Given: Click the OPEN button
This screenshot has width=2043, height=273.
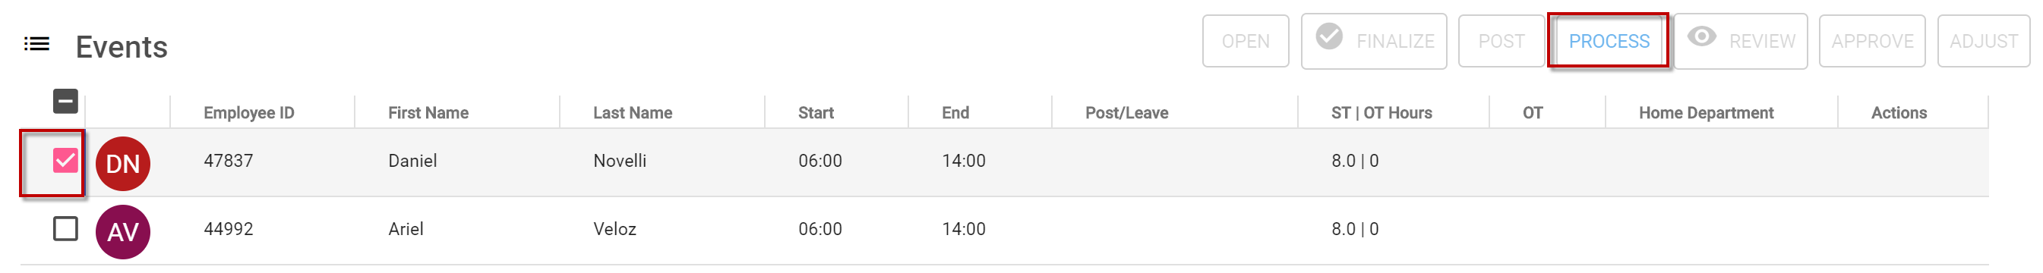Looking at the screenshot, I should tap(1245, 41).
